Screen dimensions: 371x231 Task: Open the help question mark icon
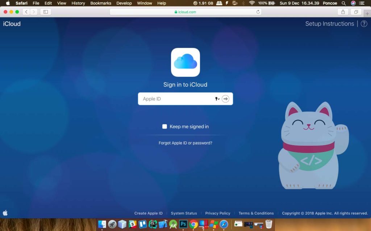pos(364,23)
